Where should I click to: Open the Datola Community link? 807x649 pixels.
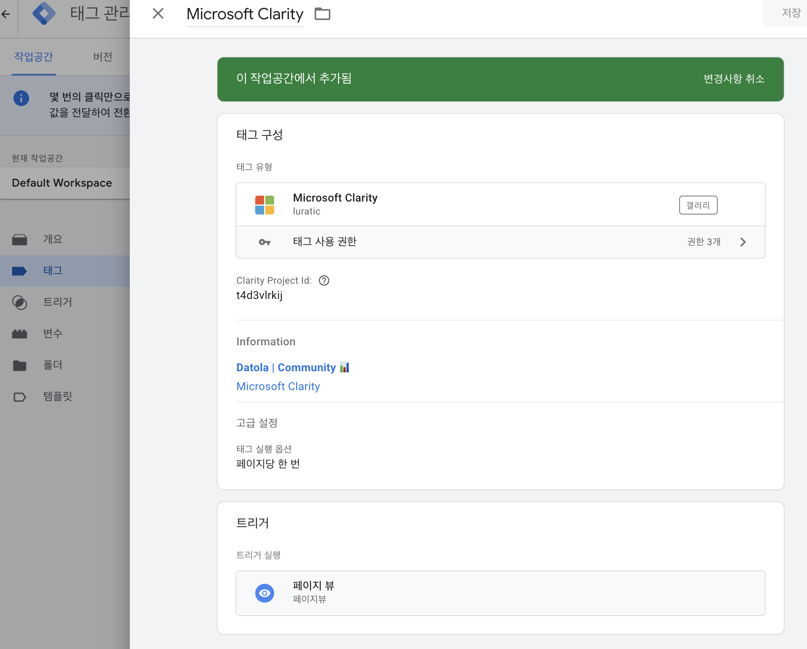pyautogui.click(x=286, y=368)
